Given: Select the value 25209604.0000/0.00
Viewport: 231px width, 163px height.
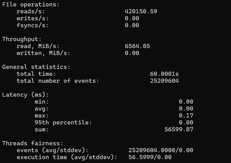Looking at the screenshot, I should [x=161, y=150].
